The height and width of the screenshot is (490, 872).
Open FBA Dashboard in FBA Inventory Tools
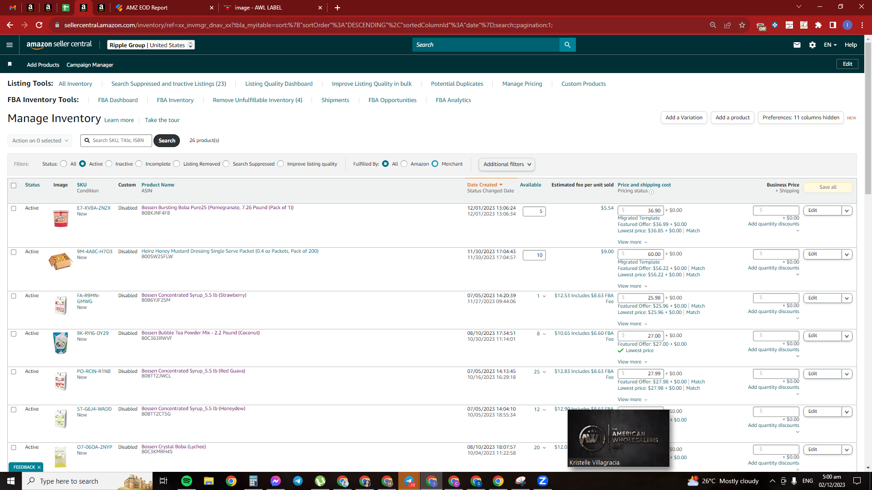[118, 100]
